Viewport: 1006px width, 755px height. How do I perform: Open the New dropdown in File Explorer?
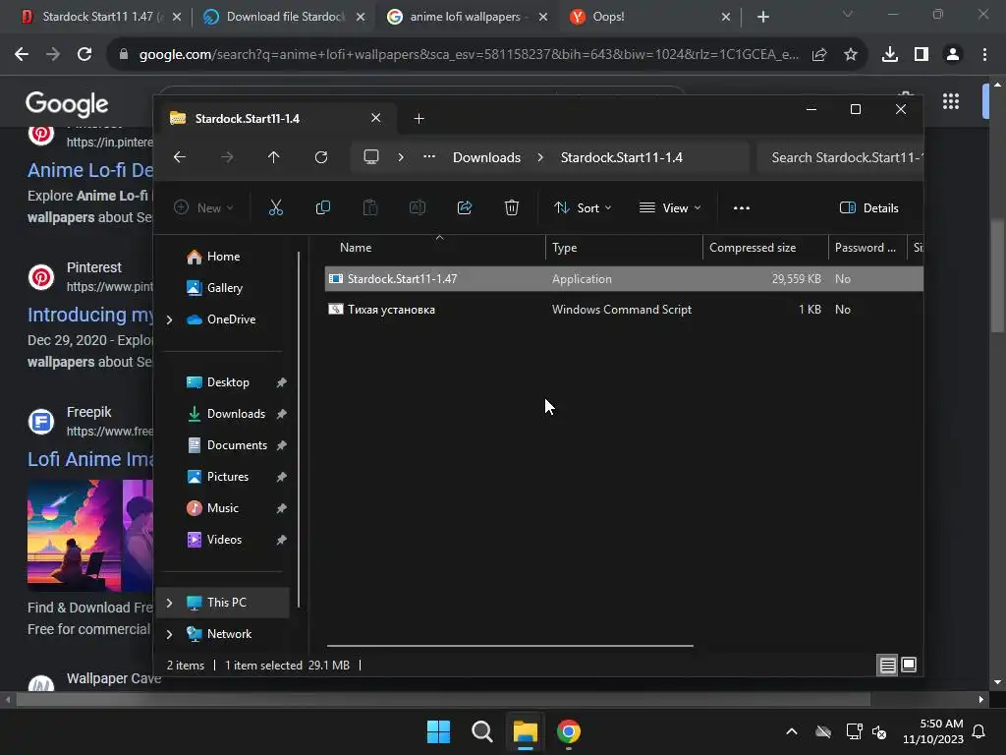tap(203, 208)
